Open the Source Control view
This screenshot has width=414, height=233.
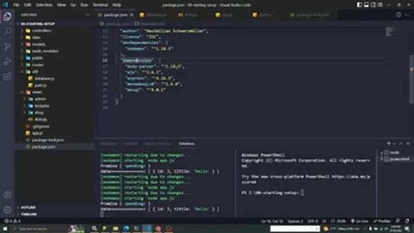(7, 47)
